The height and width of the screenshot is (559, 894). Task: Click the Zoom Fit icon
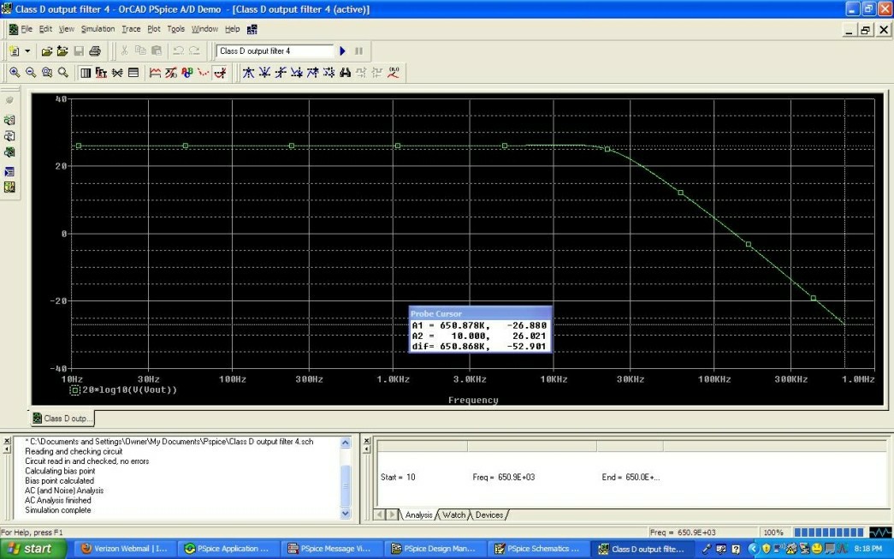coord(62,73)
